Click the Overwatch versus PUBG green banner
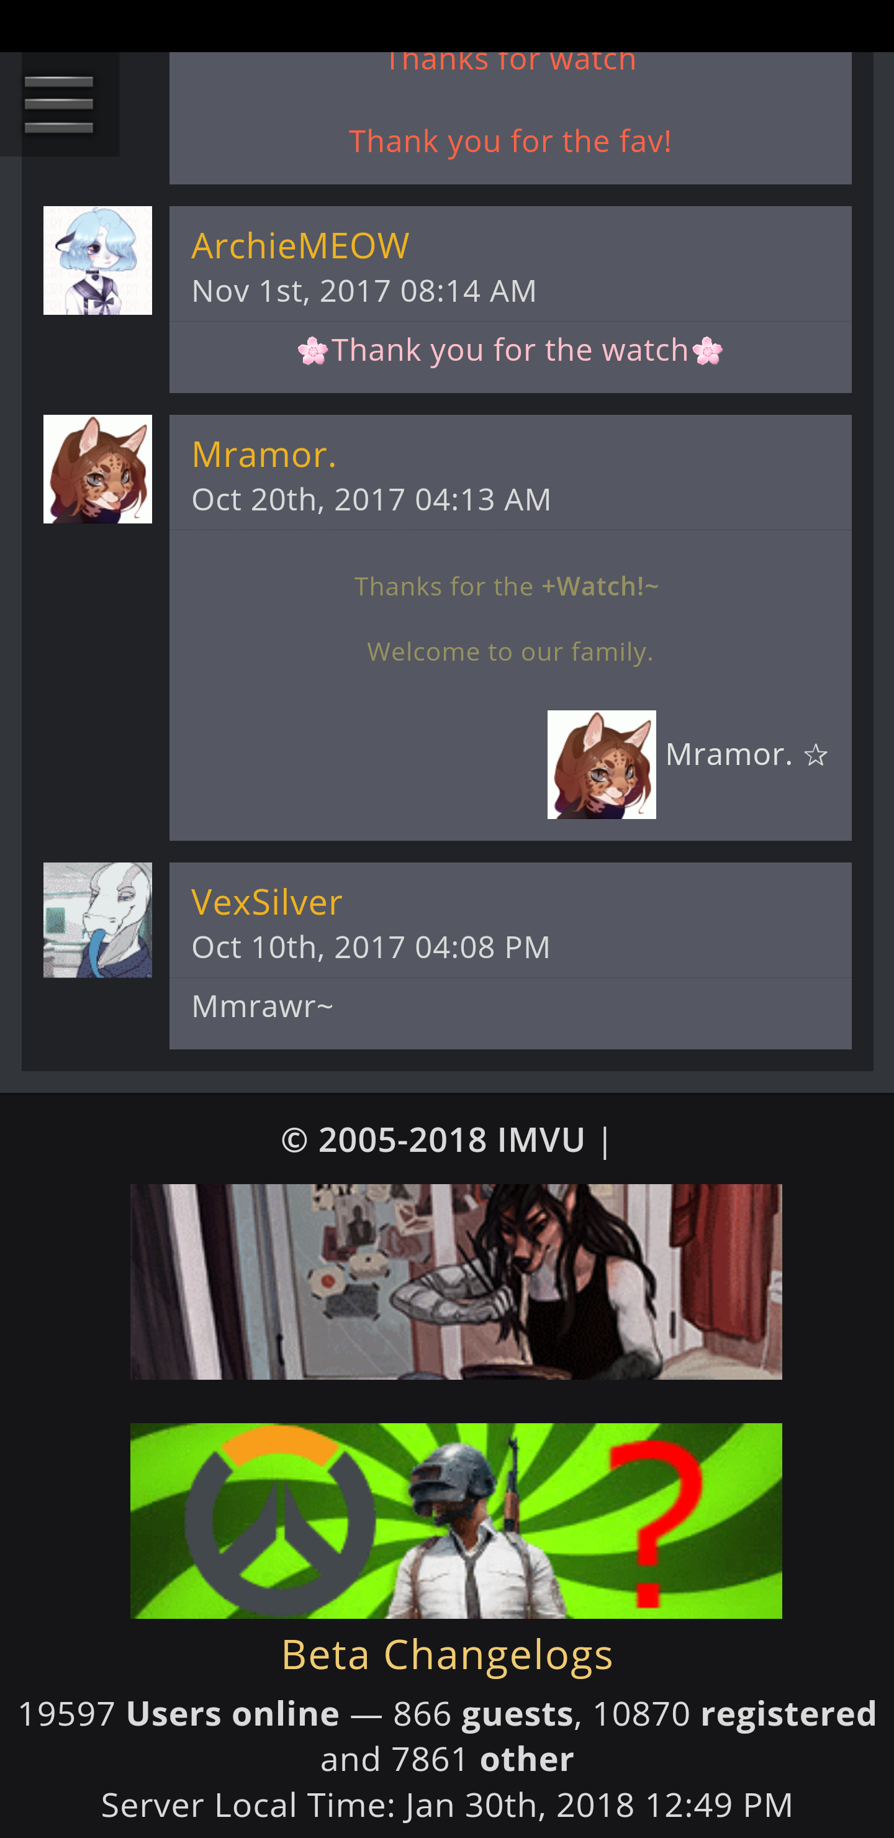Screen dimensions: 894x1838 point(456,1521)
